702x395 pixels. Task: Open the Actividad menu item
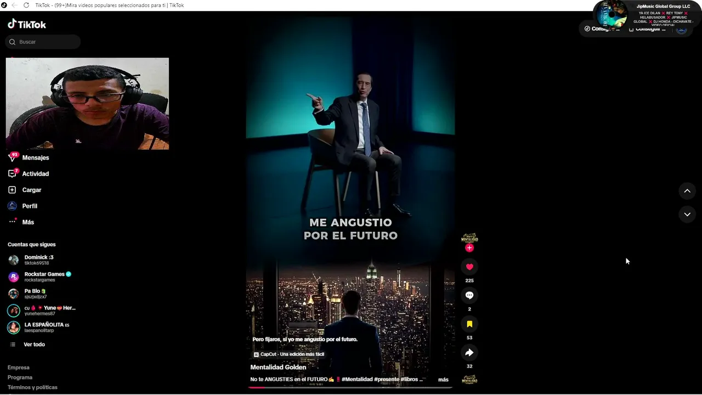pos(36,174)
